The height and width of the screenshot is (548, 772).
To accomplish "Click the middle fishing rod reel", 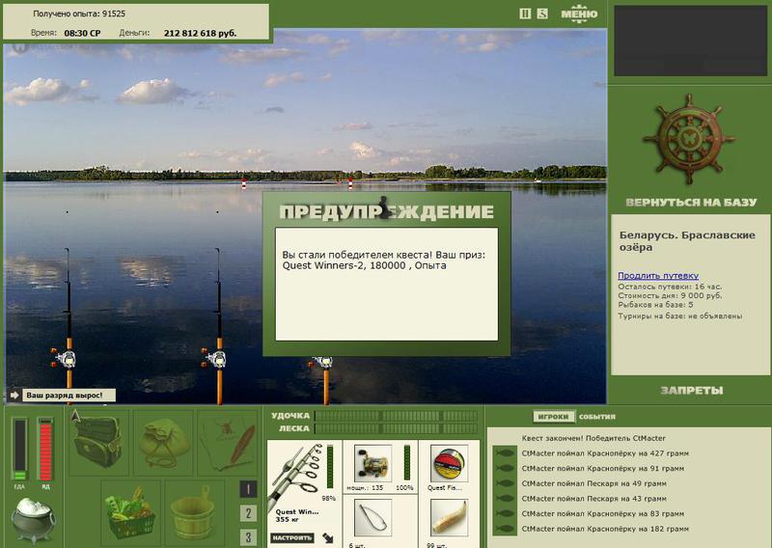I will coord(215,359).
